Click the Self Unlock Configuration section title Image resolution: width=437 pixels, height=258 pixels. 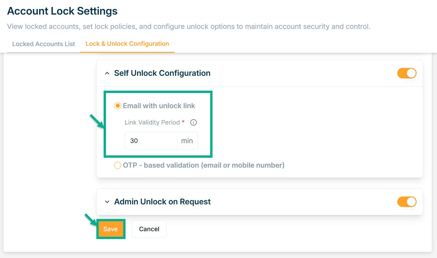(x=162, y=73)
